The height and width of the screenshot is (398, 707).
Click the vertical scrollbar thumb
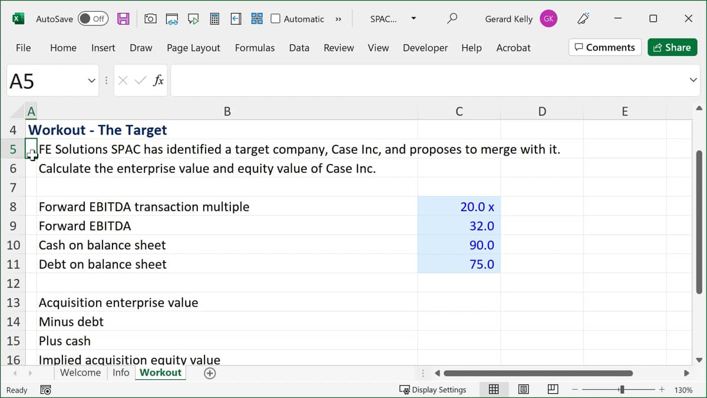(x=699, y=222)
